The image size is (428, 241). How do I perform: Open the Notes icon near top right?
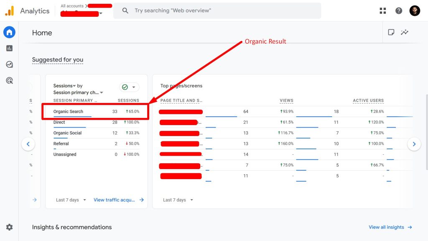pos(391,32)
